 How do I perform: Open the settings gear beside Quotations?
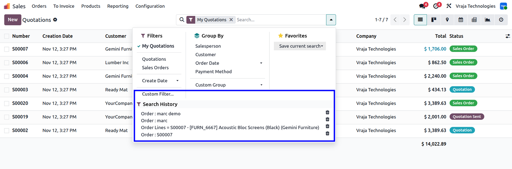[55, 20]
